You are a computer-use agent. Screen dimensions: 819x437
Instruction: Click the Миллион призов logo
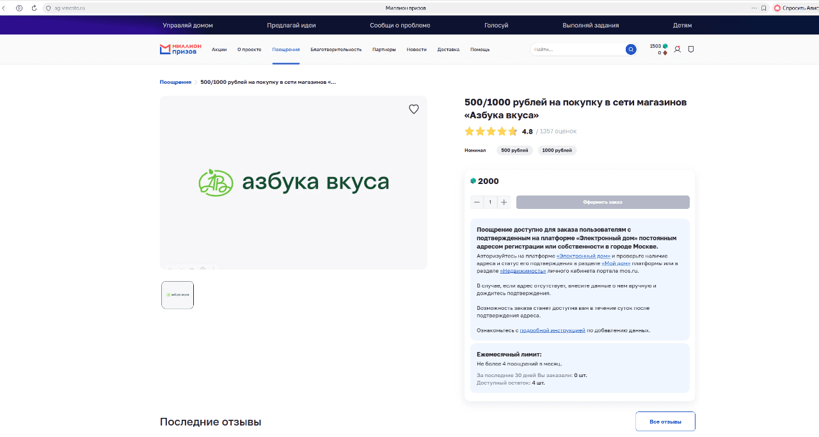[x=180, y=49]
